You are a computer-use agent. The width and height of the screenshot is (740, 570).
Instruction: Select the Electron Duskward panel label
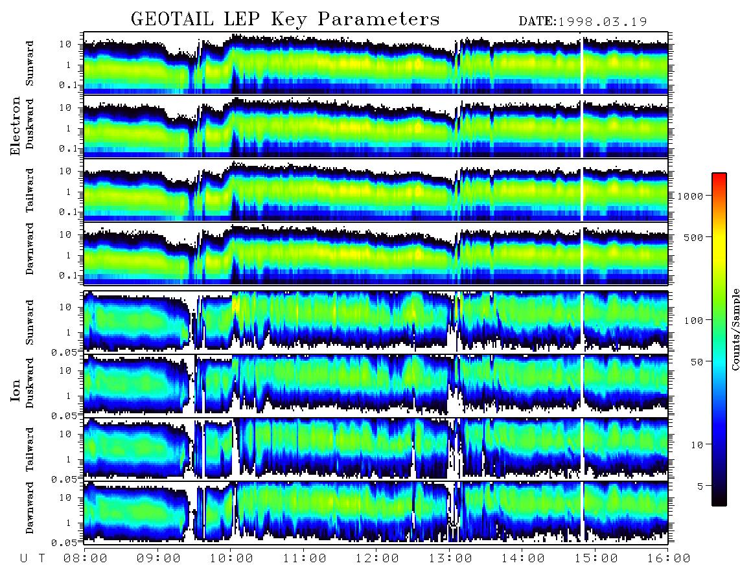click(30, 124)
